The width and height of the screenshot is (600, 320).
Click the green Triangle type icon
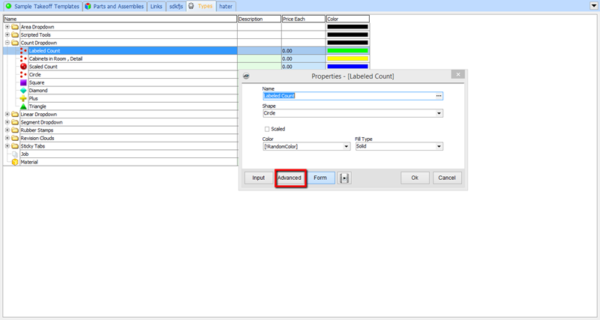(x=23, y=106)
